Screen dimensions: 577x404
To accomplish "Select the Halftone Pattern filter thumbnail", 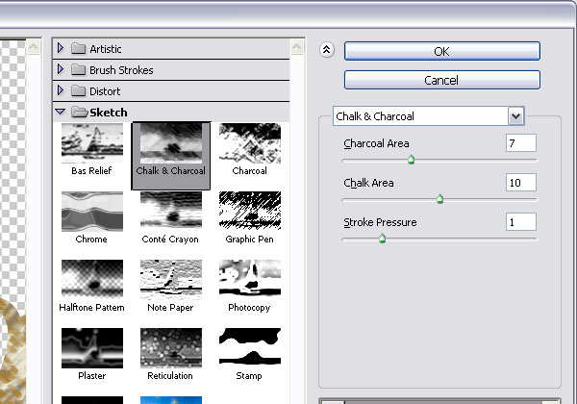I will pos(91,279).
